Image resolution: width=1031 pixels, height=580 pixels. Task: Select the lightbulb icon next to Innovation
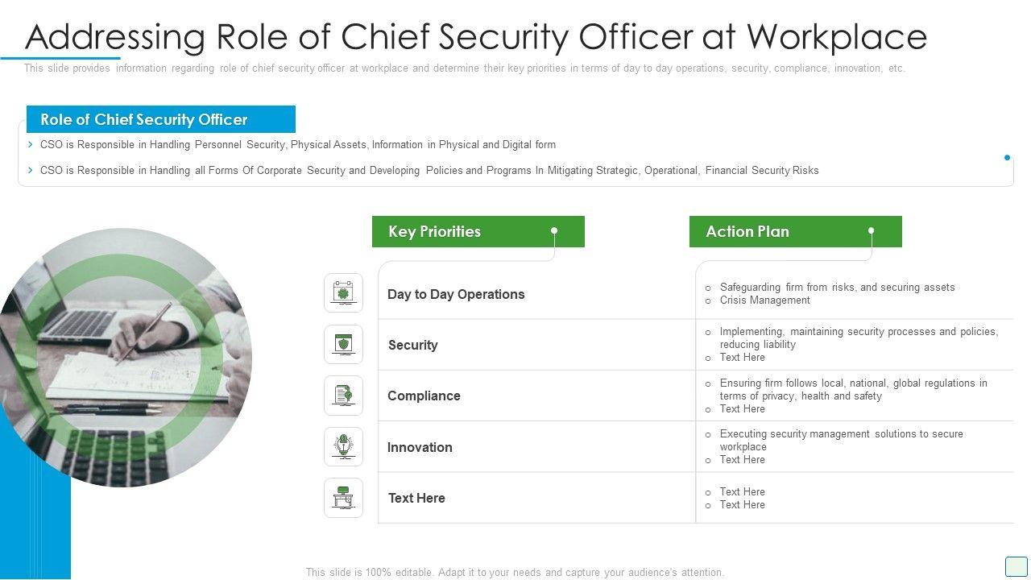point(344,446)
